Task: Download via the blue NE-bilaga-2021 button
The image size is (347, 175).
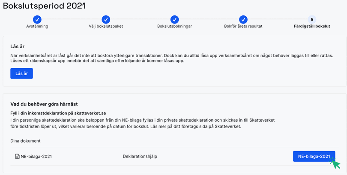Action: pyautogui.click(x=314, y=156)
